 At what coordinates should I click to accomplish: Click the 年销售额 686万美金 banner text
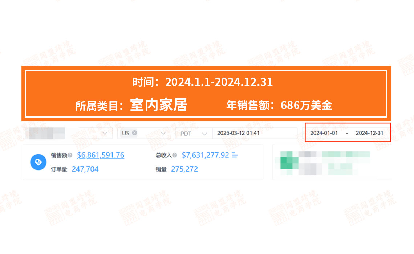coord(279,106)
